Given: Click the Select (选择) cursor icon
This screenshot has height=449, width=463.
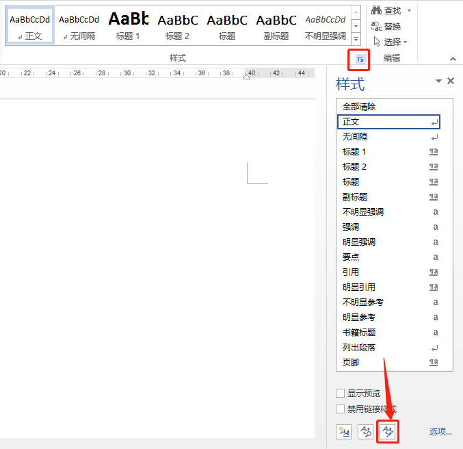Looking at the screenshot, I should 377,42.
